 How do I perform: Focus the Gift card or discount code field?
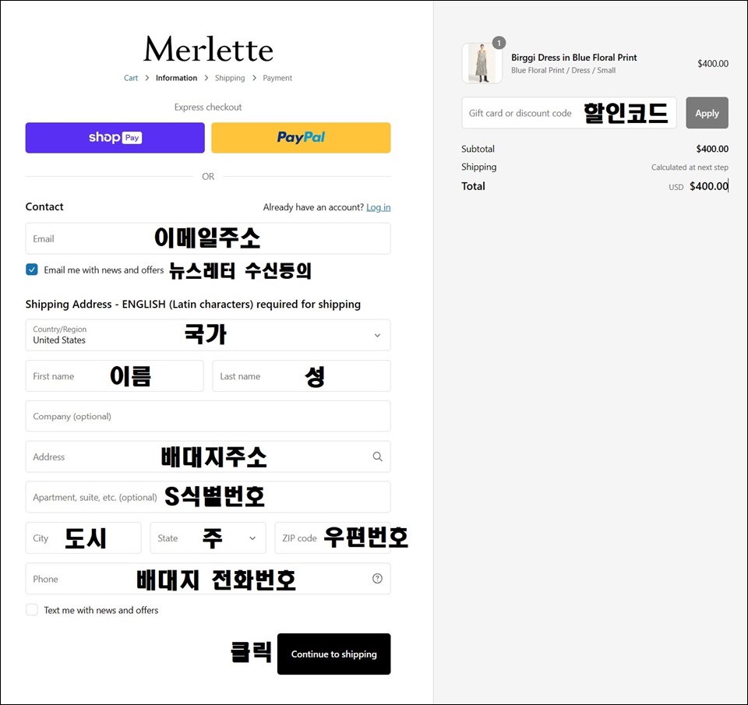click(569, 113)
